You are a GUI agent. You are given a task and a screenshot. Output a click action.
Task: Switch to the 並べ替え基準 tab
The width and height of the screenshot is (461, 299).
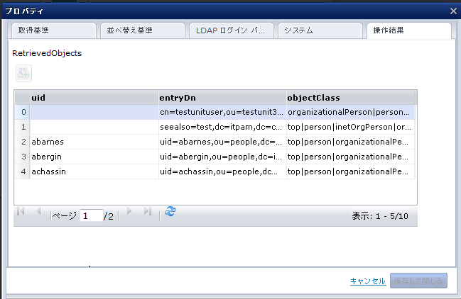pos(143,30)
